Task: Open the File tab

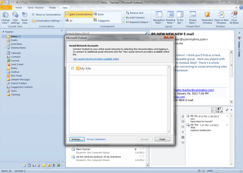Action: [x=6, y=7]
